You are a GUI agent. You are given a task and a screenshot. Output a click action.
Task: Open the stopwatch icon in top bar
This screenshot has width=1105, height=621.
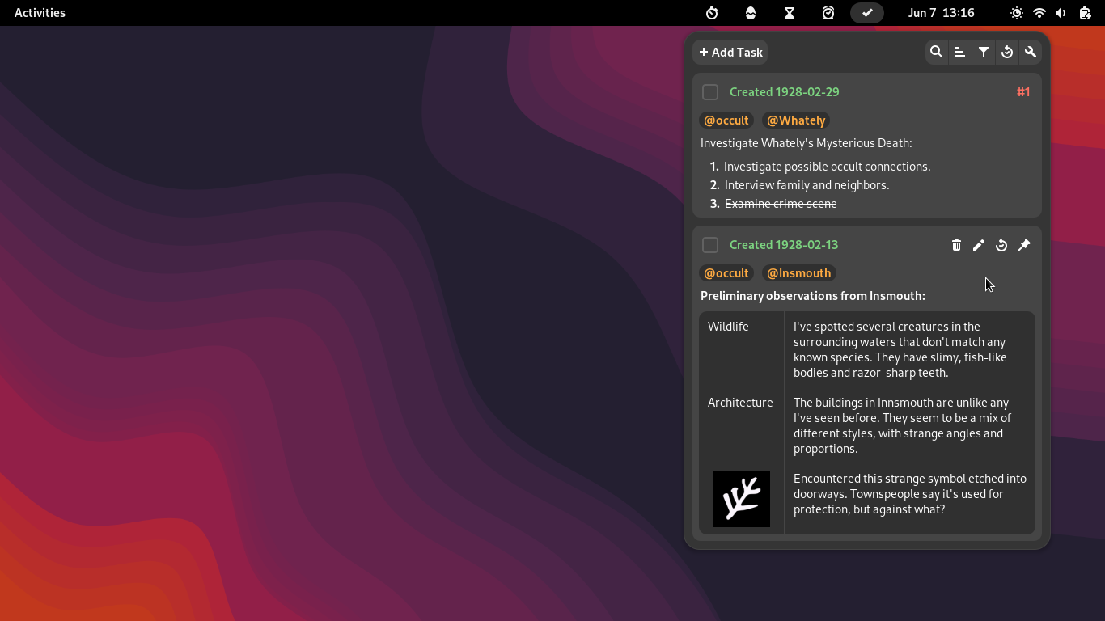[712, 13]
